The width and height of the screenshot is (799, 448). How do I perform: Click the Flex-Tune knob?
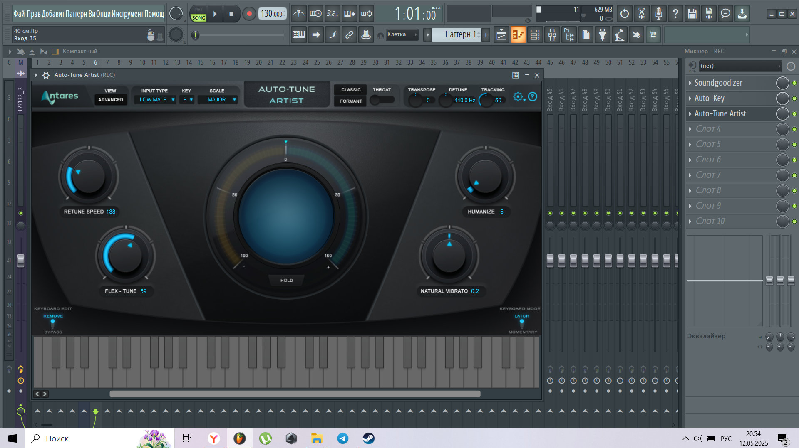tap(125, 256)
